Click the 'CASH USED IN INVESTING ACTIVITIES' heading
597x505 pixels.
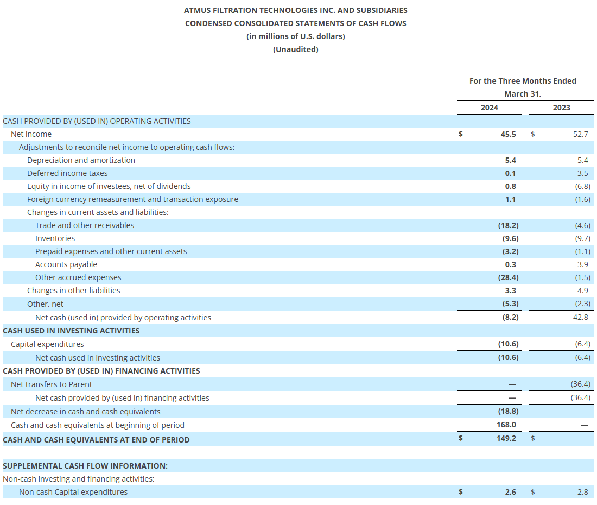click(x=71, y=331)
